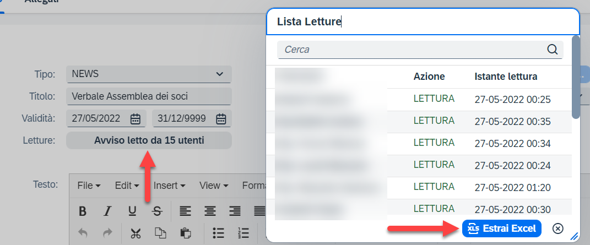Toggle bold formatting in the text editor

point(83,210)
